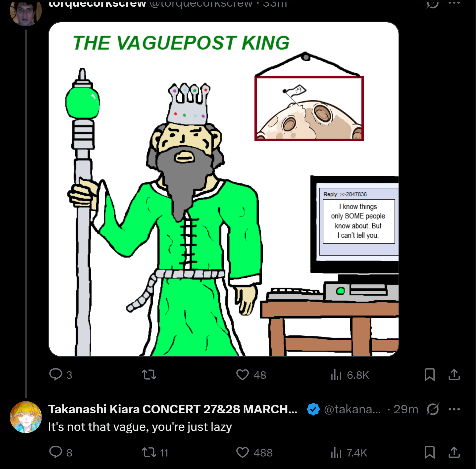Open the Takanashi Kiara CONCERT display name

(173, 409)
